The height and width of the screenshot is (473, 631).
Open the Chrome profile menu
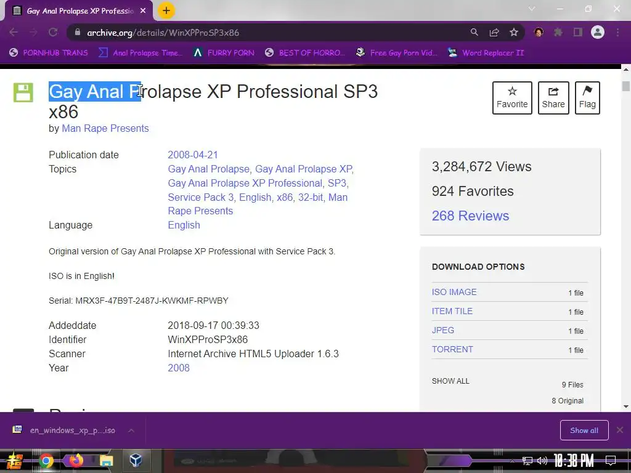(598, 32)
